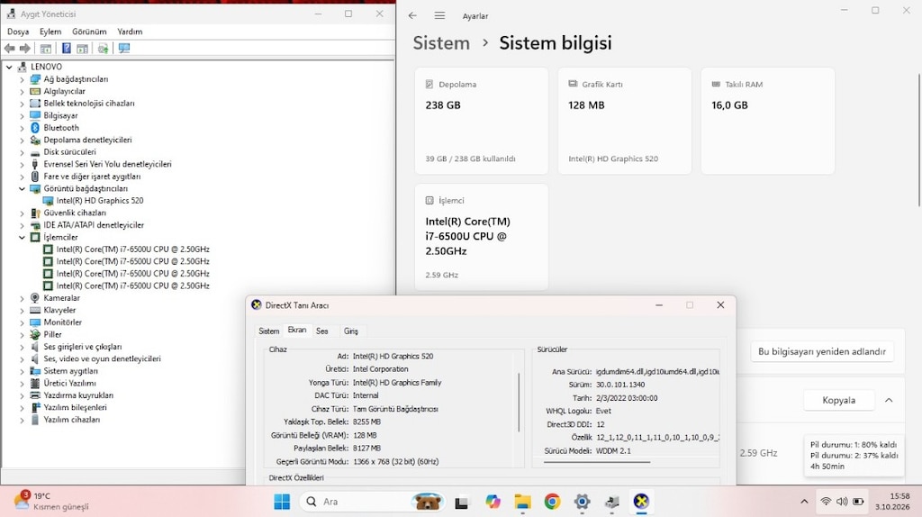Expand the Bluetooth category
Screen dimensions: 922x517
tap(22, 128)
